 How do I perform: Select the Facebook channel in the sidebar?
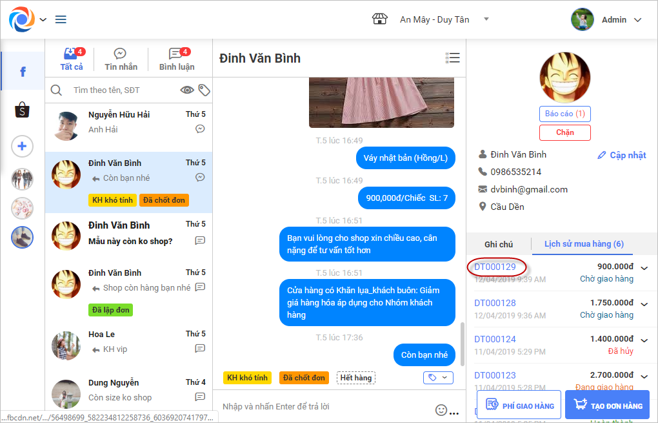(x=23, y=71)
